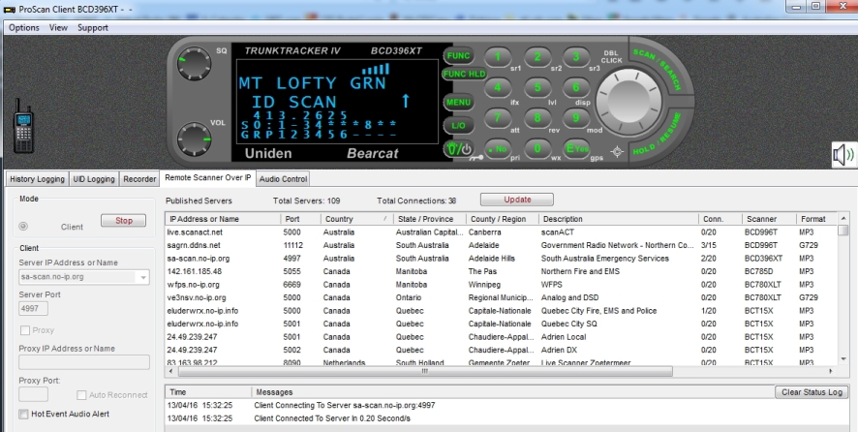This screenshot has width=858, height=432.
Task: Open the Options menu
Action: tap(24, 27)
